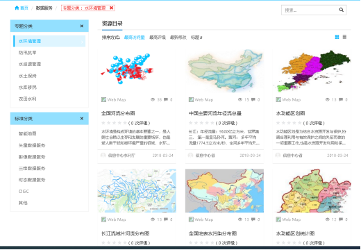Viewport: 361px width, 250px height.
Task: Click view-count eye on 水功能区划图 card
Action: pyautogui.click(x=328, y=99)
